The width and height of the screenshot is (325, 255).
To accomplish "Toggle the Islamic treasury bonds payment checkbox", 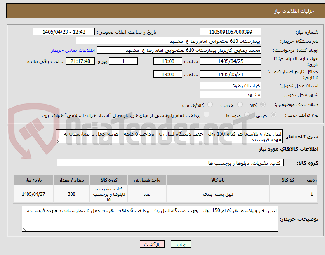I will (x=207, y=115).
